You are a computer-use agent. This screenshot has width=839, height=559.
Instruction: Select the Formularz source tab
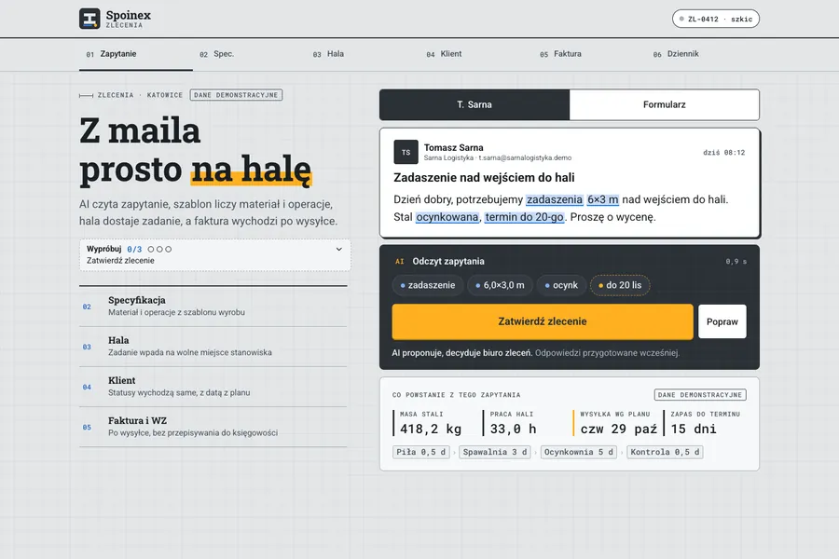(x=664, y=105)
